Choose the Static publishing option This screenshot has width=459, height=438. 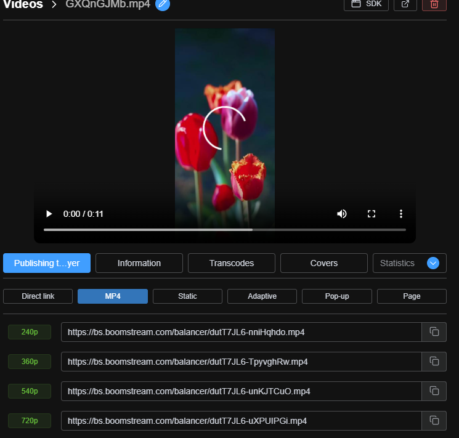tap(187, 296)
